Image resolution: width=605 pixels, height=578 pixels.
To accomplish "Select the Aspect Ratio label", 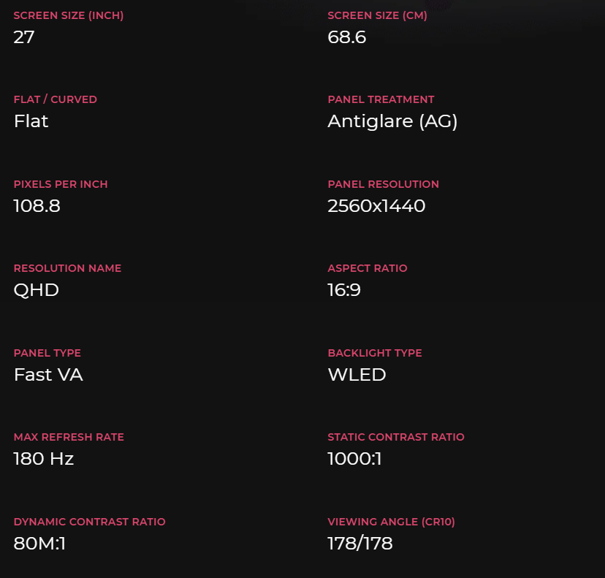I will tap(367, 268).
